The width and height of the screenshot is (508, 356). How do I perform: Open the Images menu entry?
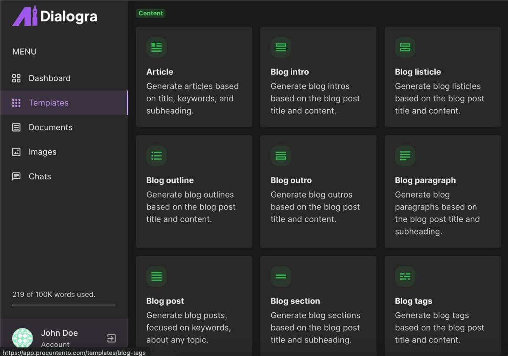click(x=64, y=152)
